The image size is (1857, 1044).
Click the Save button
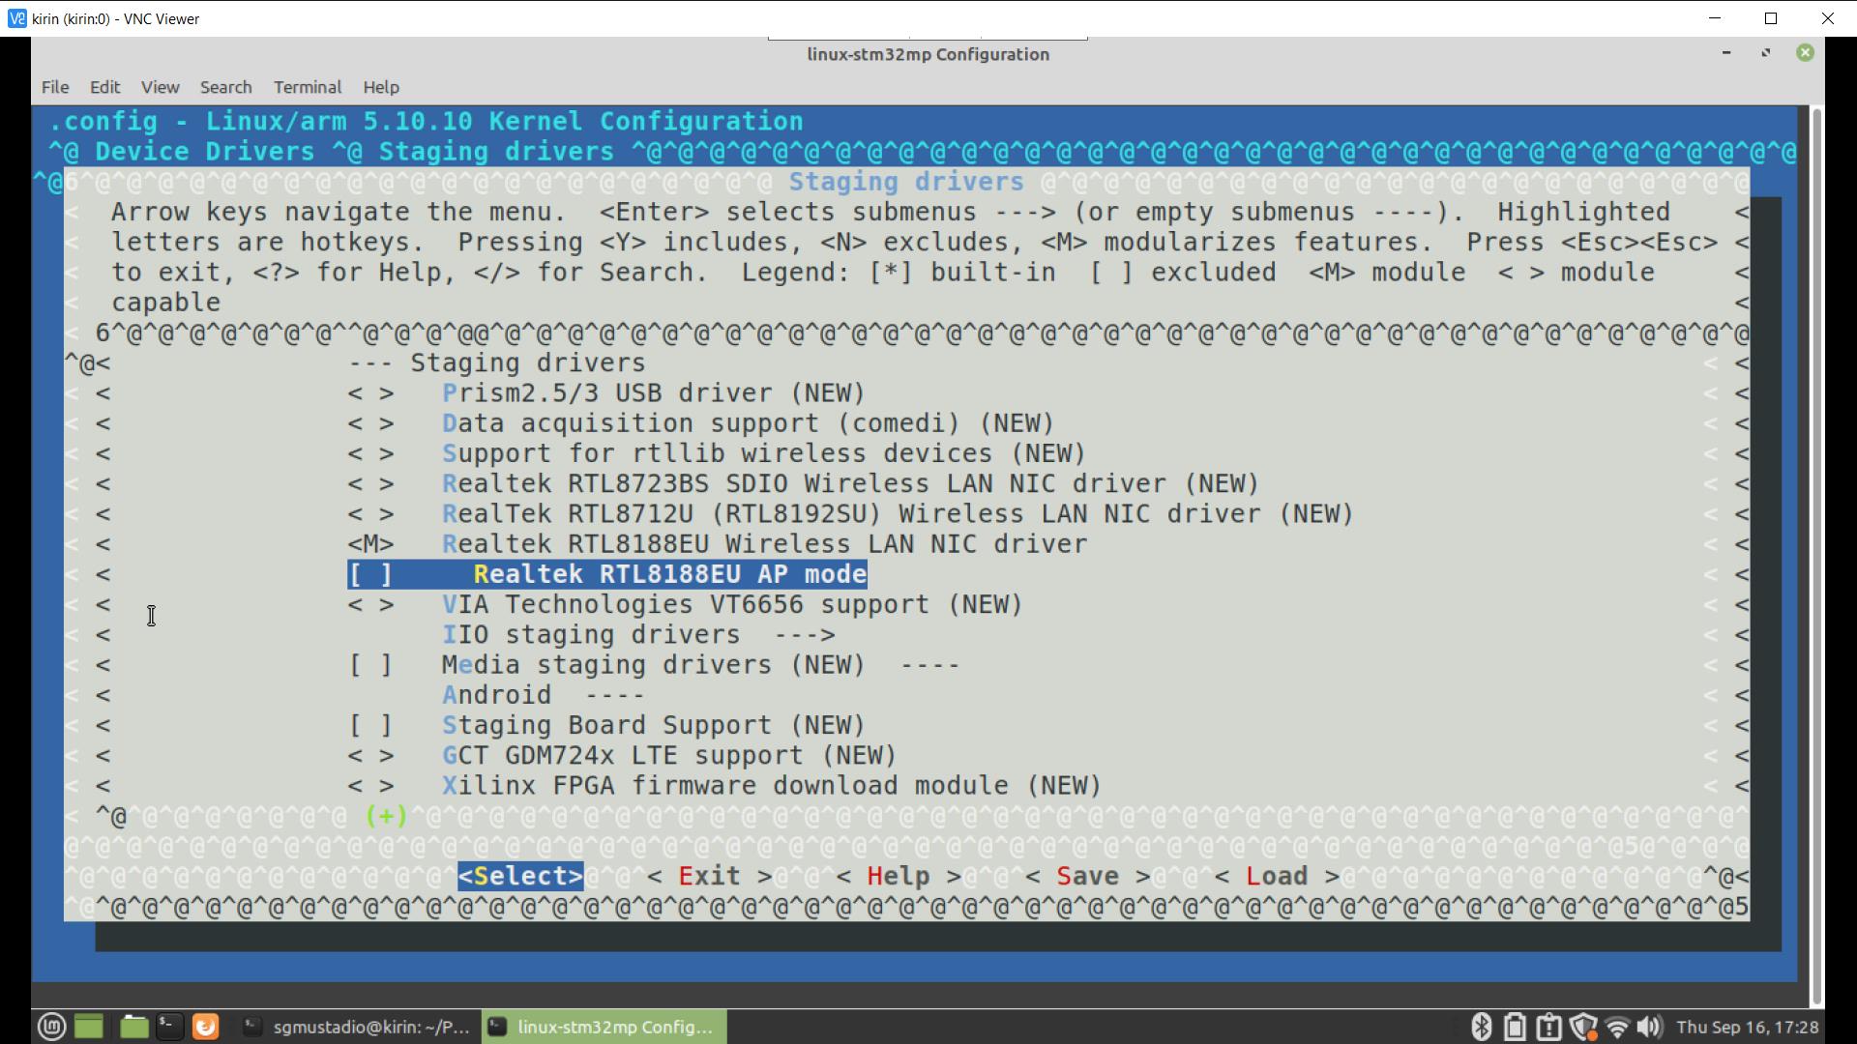click(x=1085, y=876)
